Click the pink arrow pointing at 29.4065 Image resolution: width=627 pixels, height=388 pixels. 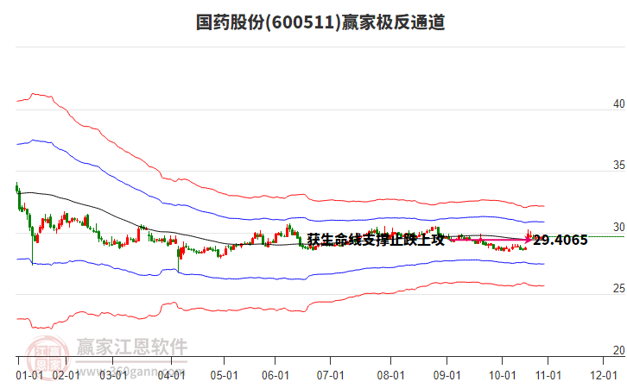click(491, 240)
